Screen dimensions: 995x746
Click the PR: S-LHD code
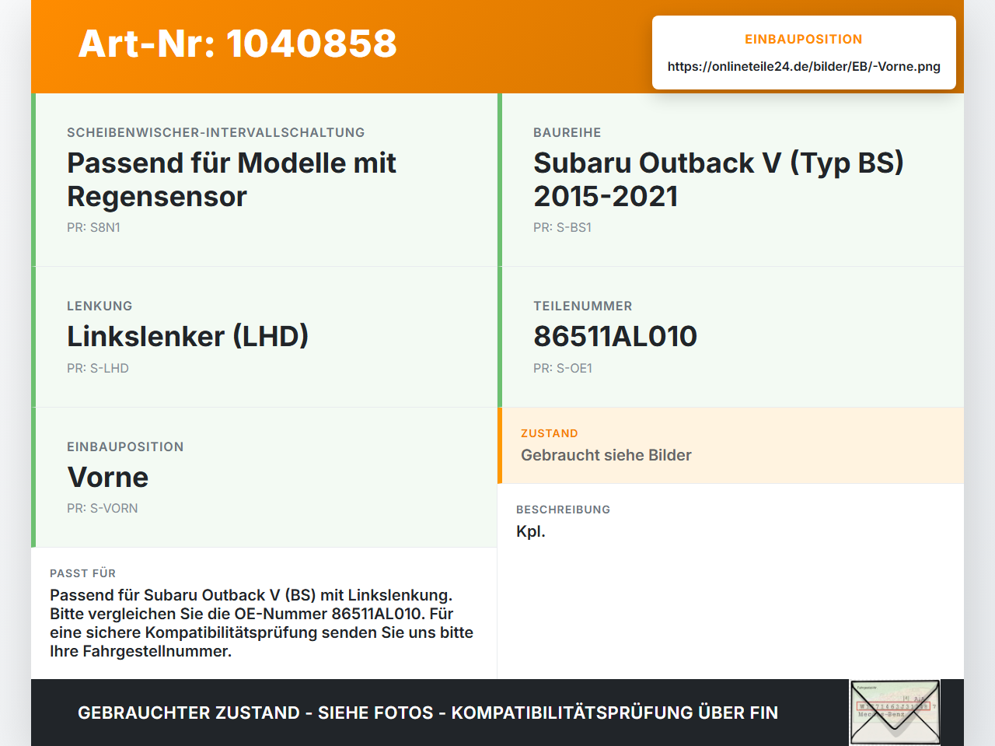pos(98,368)
